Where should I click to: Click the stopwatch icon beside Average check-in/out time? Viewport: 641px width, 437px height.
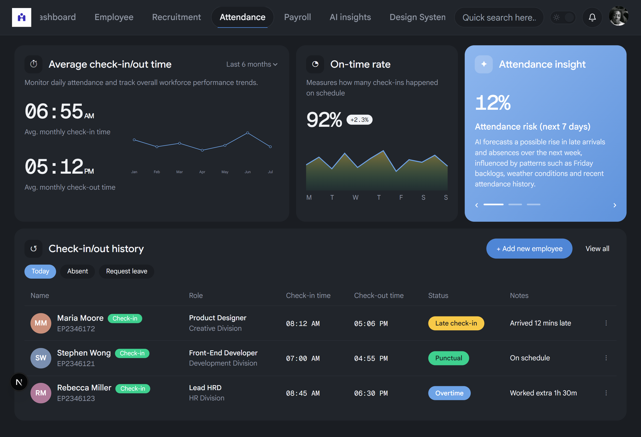34,64
